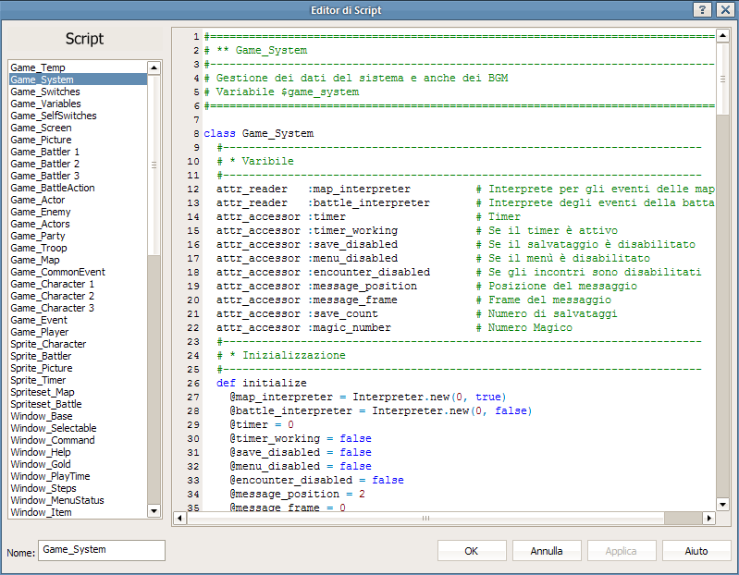Select Game_Battler 3 script
This screenshot has height=575, width=739.
(x=79, y=176)
